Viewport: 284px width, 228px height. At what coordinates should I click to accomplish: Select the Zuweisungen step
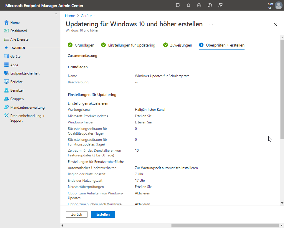[x=178, y=45]
